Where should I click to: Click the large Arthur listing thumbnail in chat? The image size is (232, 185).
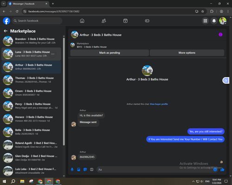147,71
